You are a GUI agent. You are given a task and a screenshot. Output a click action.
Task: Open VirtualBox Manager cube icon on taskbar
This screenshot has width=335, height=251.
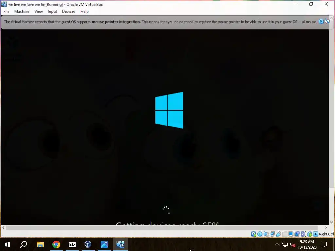[88, 244]
